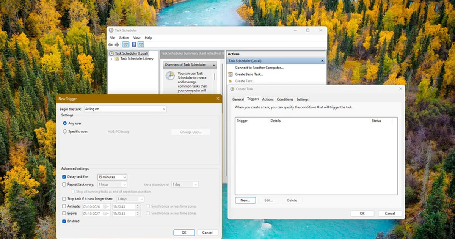
Task: Click the Create Basic Task icon
Action: (x=231, y=74)
